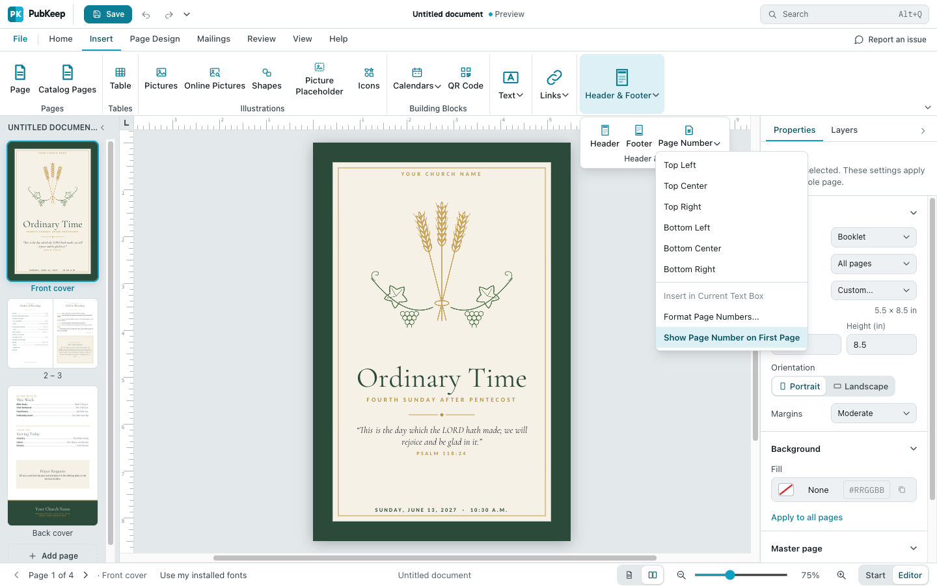
Task: Open the Calendars dropdown
Action: click(x=417, y=79)
